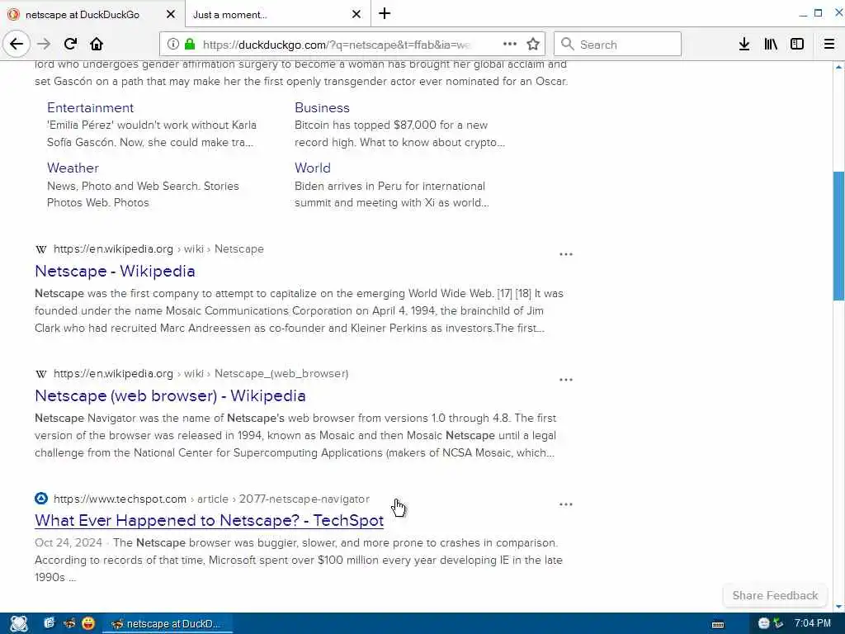This screenshot has height=634, width=845.
Task: Click the green secure connection padlock
Action: (x=189, y=44)
